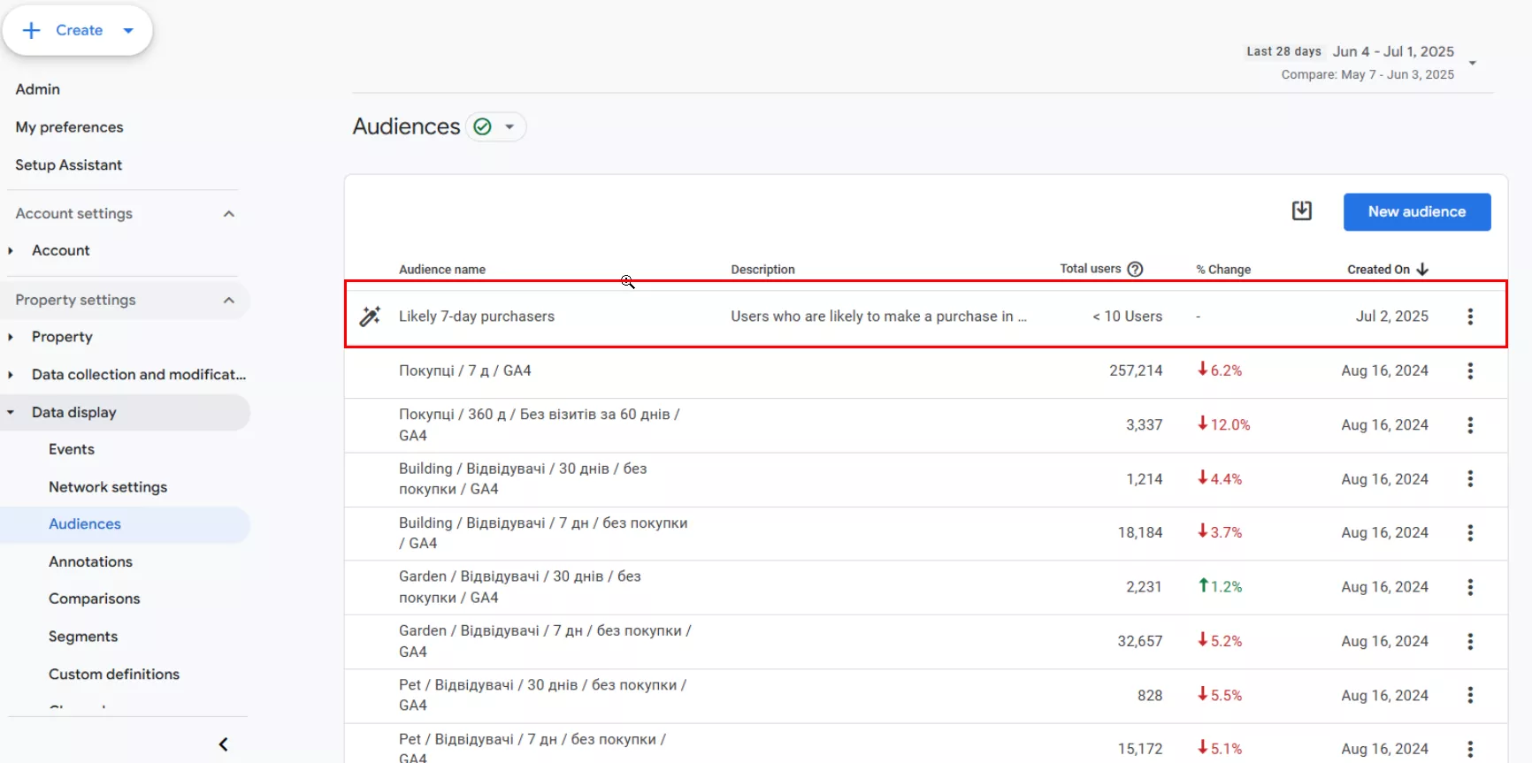Open more options for Likely 7-day purchasers
Screen dimensions: 1532x763
pyautogui.click(x=1469, y=317)
